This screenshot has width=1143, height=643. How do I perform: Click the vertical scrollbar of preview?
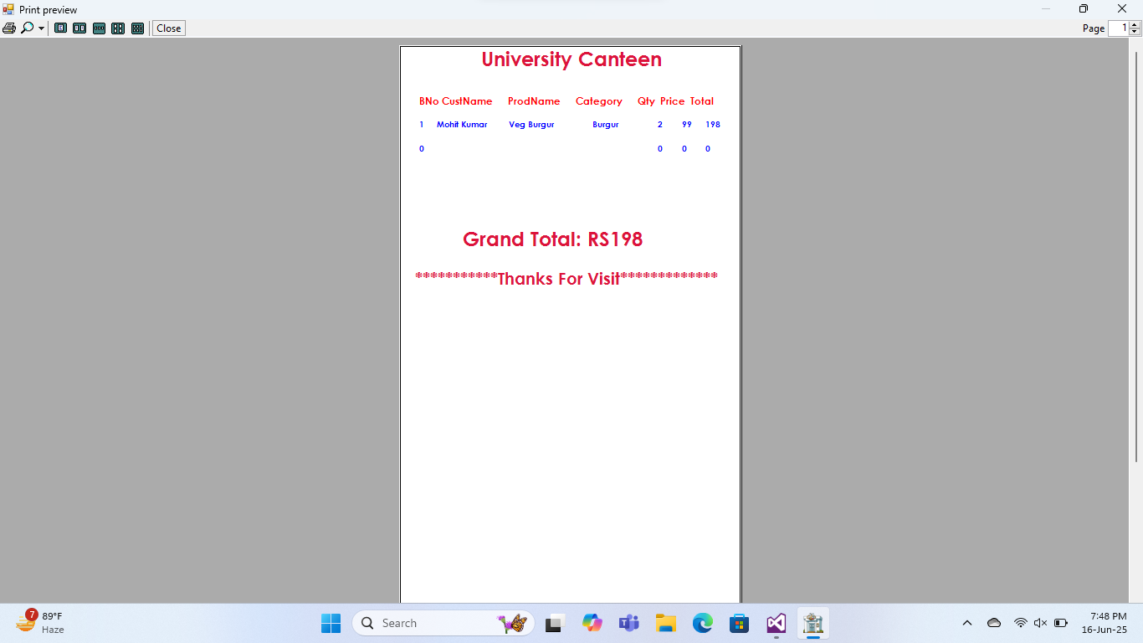click(1136, 256)
